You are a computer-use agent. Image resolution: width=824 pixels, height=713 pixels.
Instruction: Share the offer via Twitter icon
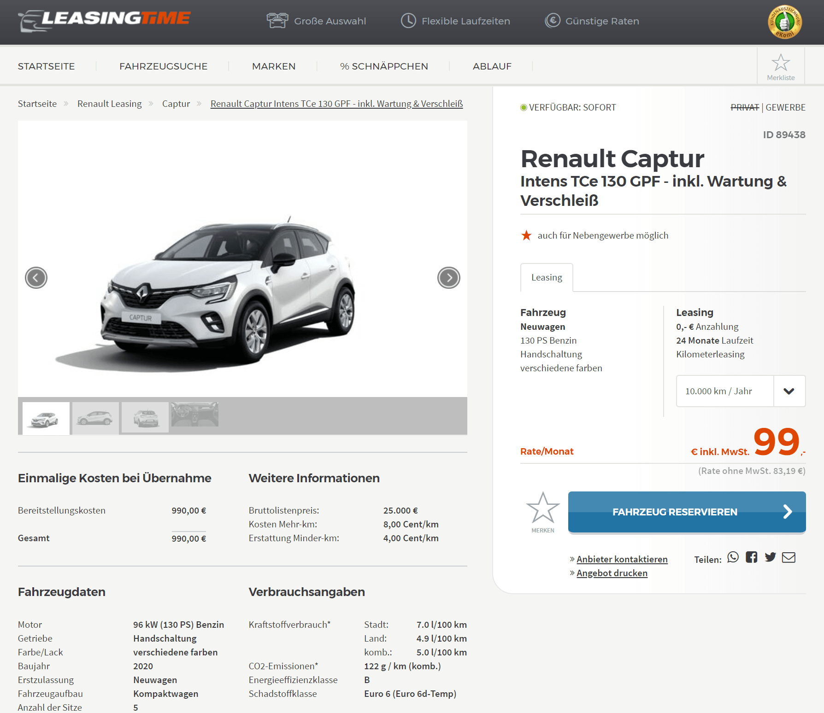770,557
